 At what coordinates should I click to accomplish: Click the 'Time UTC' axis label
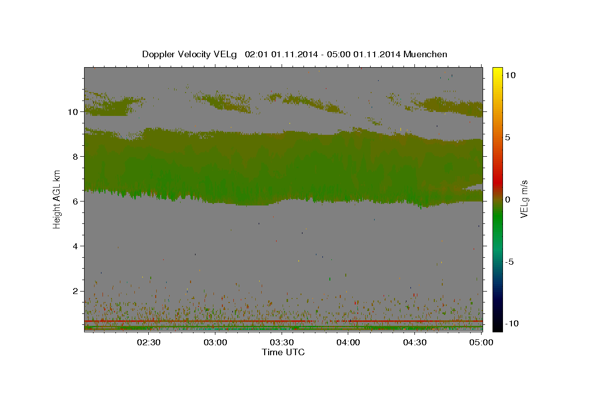pos(283,352)
